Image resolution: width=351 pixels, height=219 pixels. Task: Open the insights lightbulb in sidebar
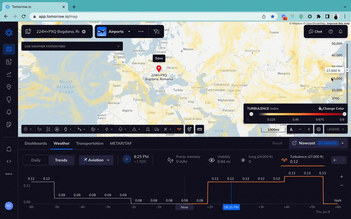[x=9, y=99]
